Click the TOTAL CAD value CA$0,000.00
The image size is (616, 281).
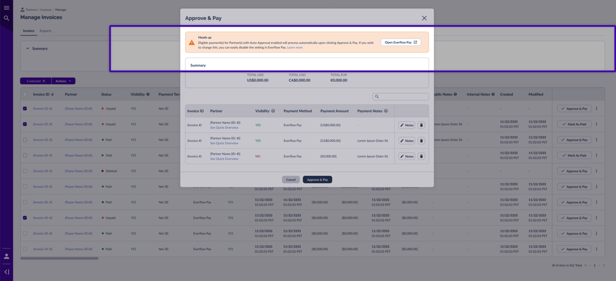coord(299,80)
